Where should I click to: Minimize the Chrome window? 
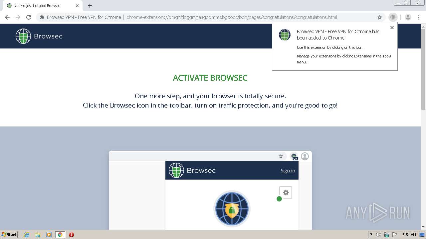click(x=398, y=3)
